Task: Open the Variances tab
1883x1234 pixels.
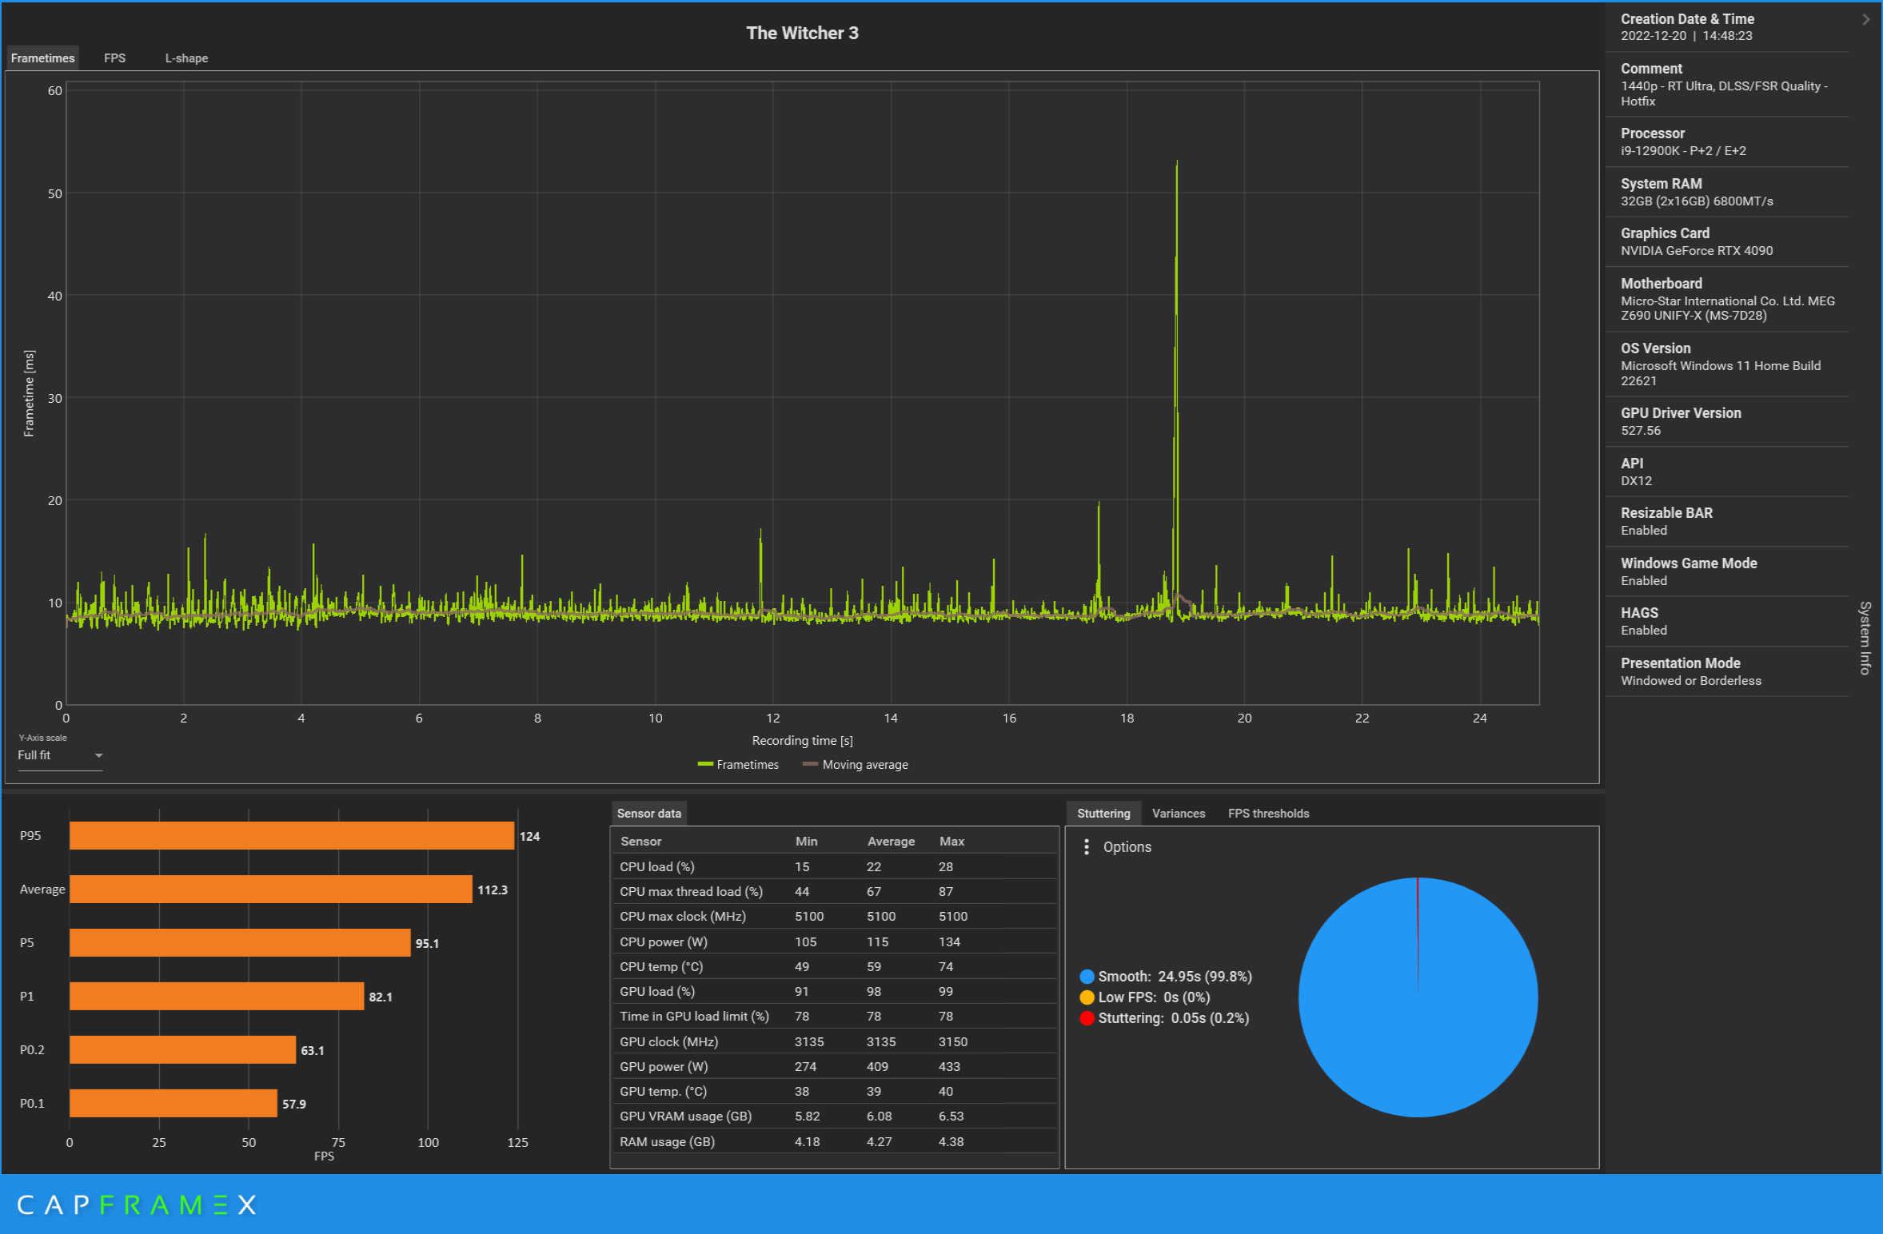Action: (1178, 814)
